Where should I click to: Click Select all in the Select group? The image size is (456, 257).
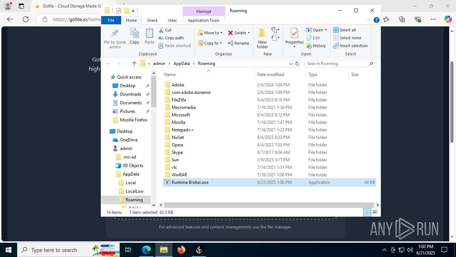(344, 30)
